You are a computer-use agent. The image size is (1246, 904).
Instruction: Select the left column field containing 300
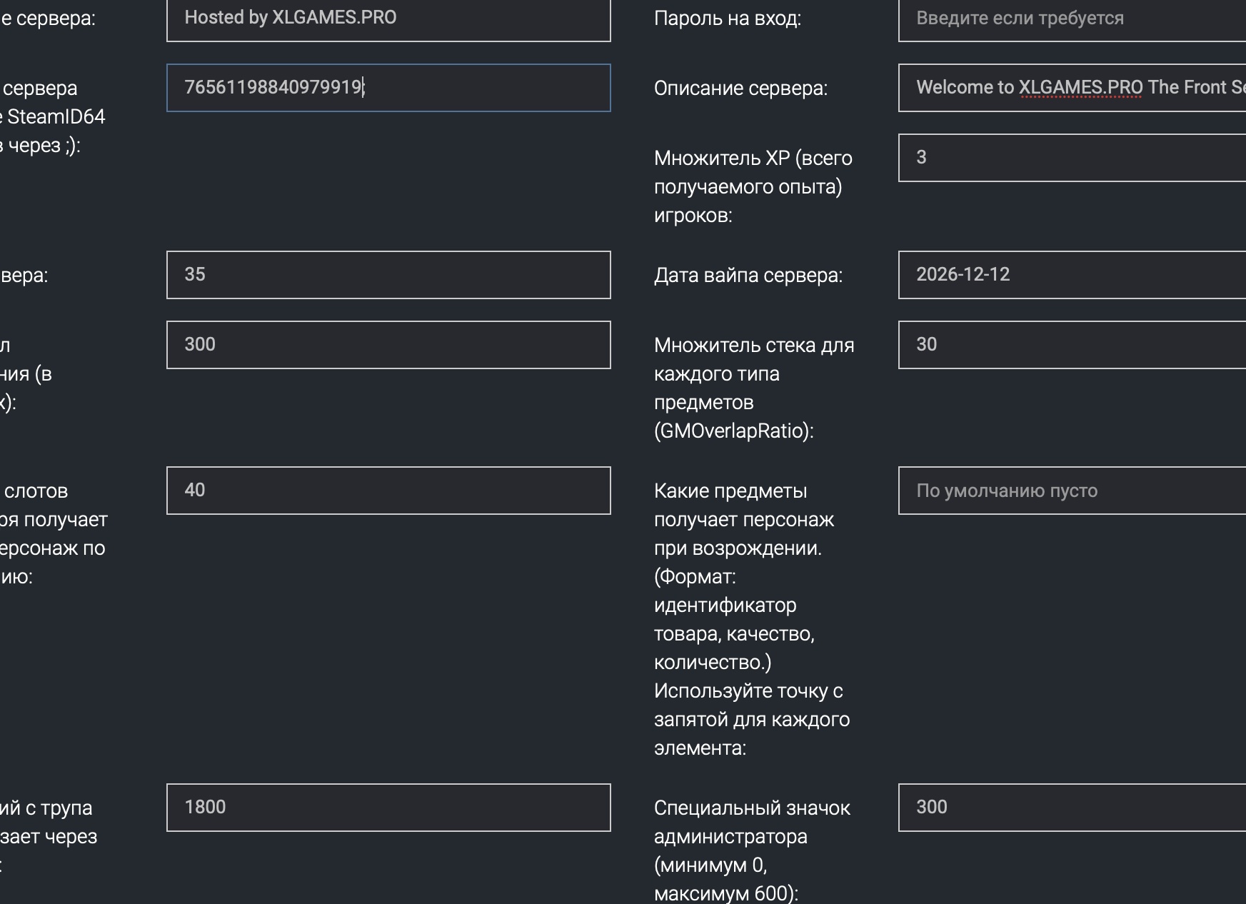pos(388,345)
